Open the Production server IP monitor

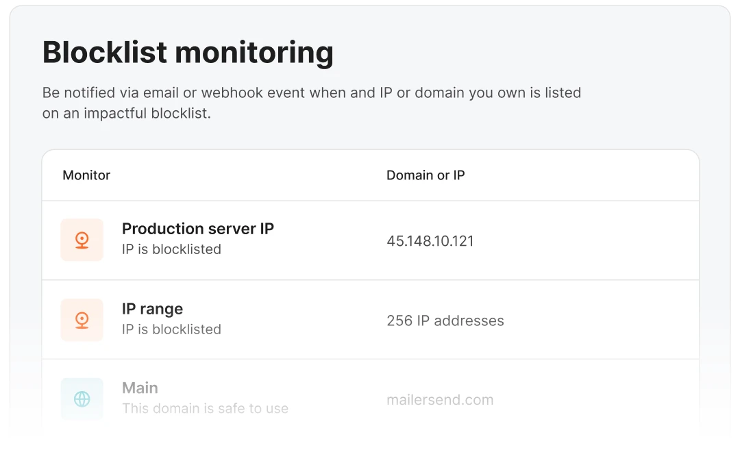point(197,229)
